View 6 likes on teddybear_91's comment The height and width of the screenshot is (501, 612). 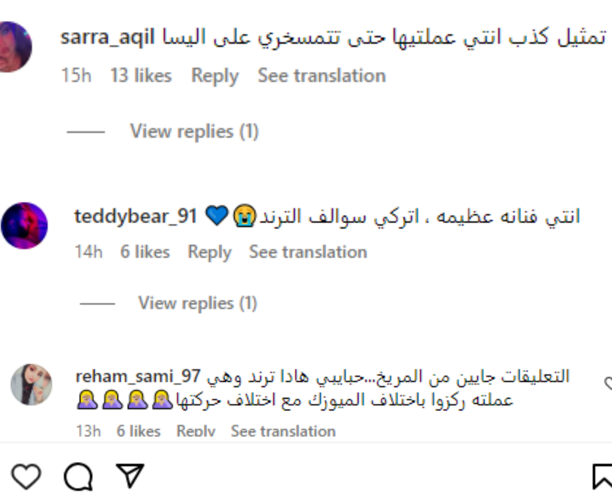(145, 252)
